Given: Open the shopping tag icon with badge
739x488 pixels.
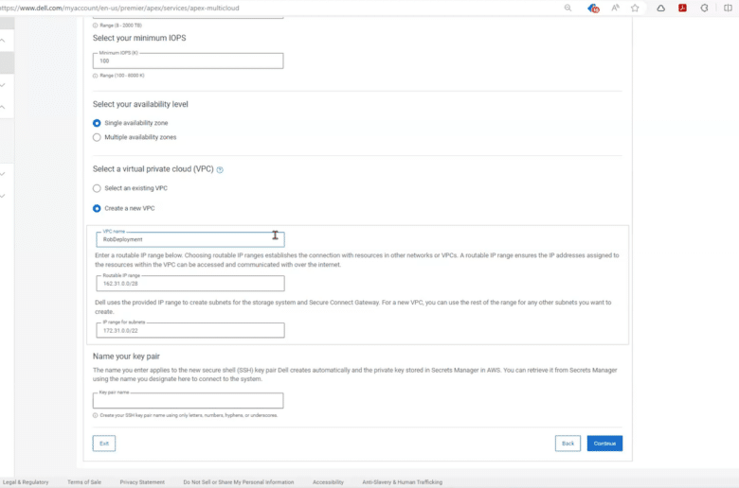Looking at the screenshot, I should (x=593, y=8).
